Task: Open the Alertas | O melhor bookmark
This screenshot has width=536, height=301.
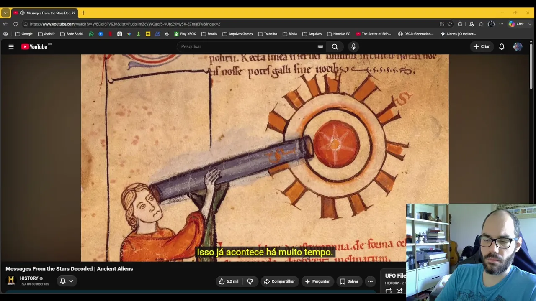Action: click(x=458, y=34)
